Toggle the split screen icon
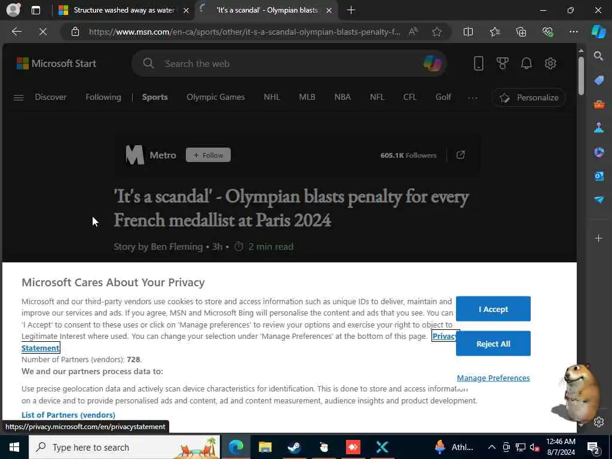Image resolution: width=612 pixels, height=459 pixels. [x=468, y=32]
